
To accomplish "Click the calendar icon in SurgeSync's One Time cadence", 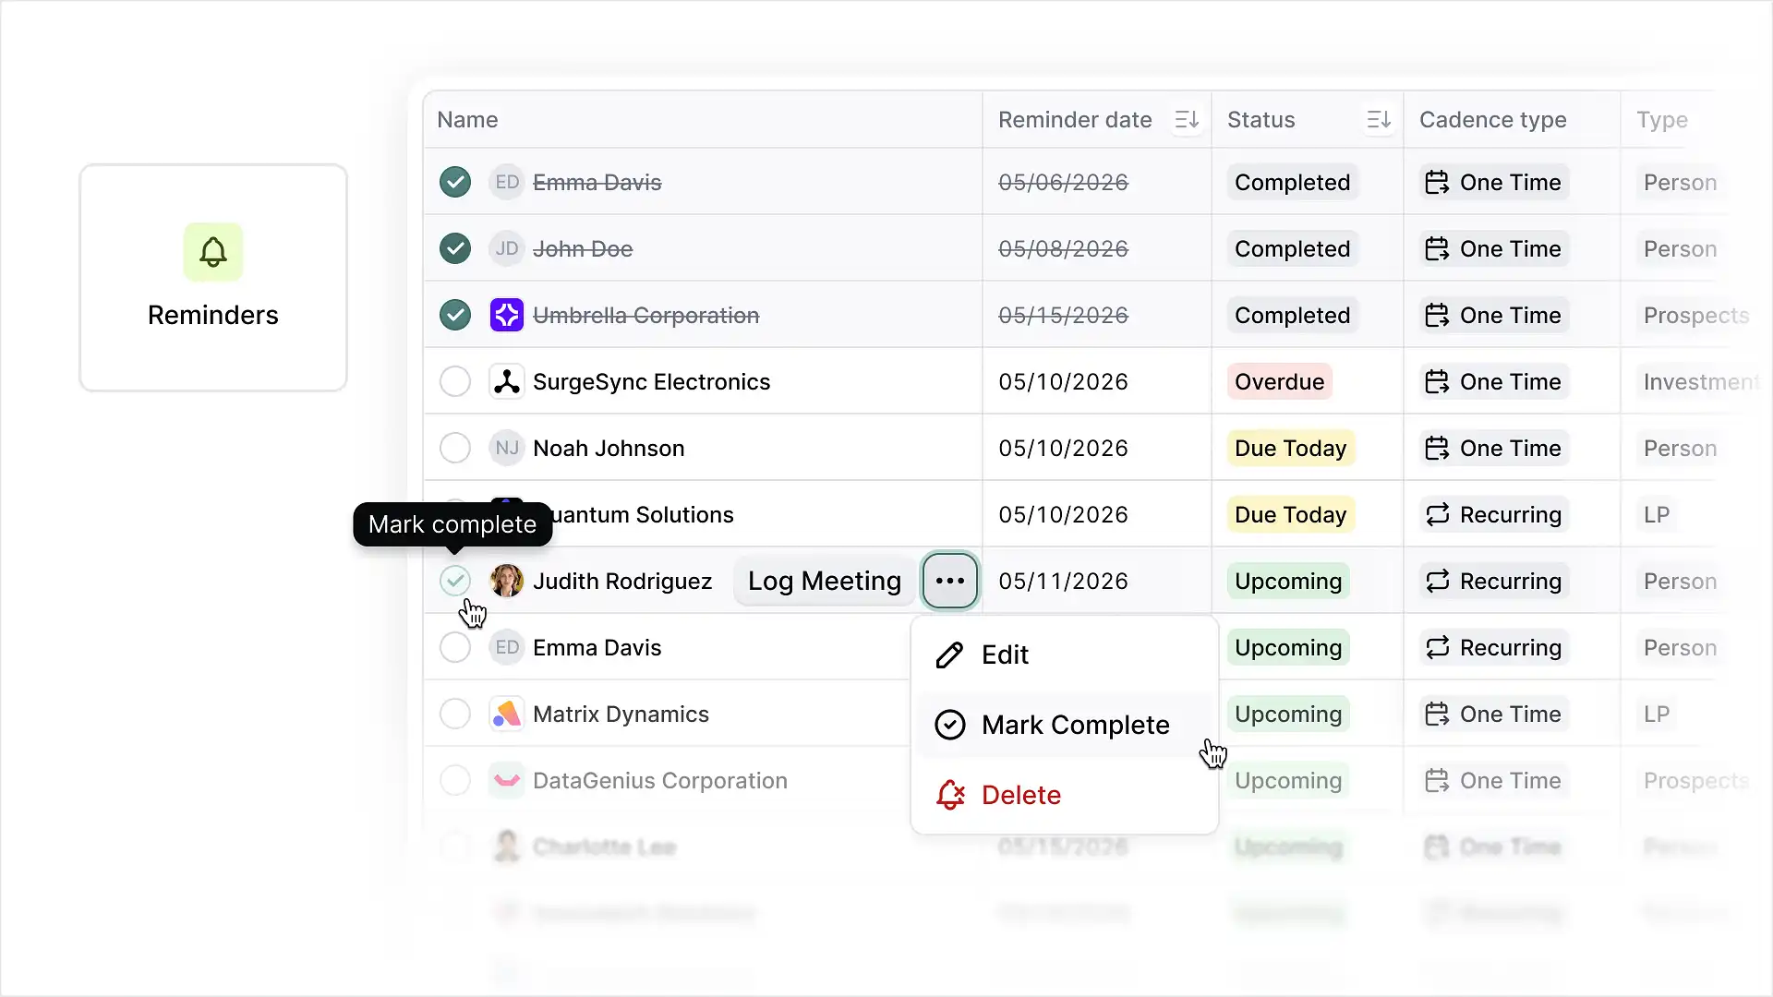I will (1437, 381).
